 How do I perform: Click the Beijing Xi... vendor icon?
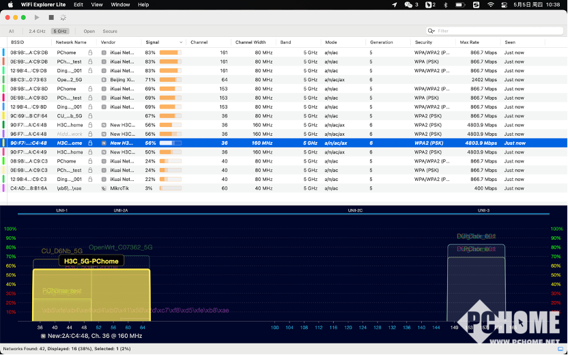(104, 80)
